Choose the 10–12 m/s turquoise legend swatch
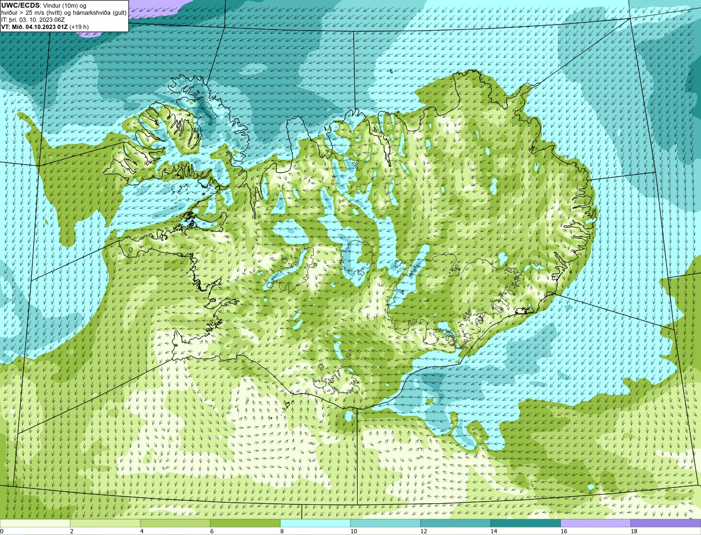This screenshot has width=701, height=535. 386,524
